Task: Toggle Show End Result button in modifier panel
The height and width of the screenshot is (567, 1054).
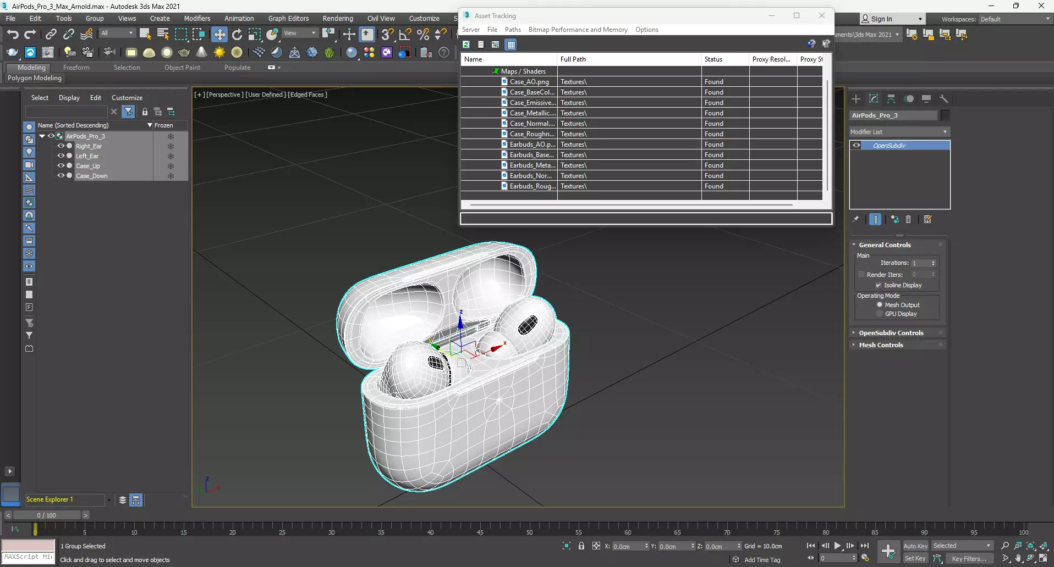Action: click(x=875, y=220)
